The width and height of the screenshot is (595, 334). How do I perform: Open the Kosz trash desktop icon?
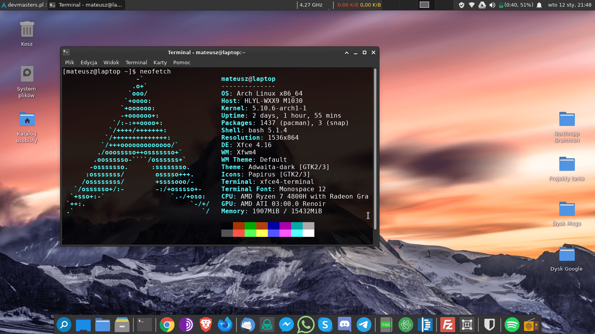pos(27,34)
